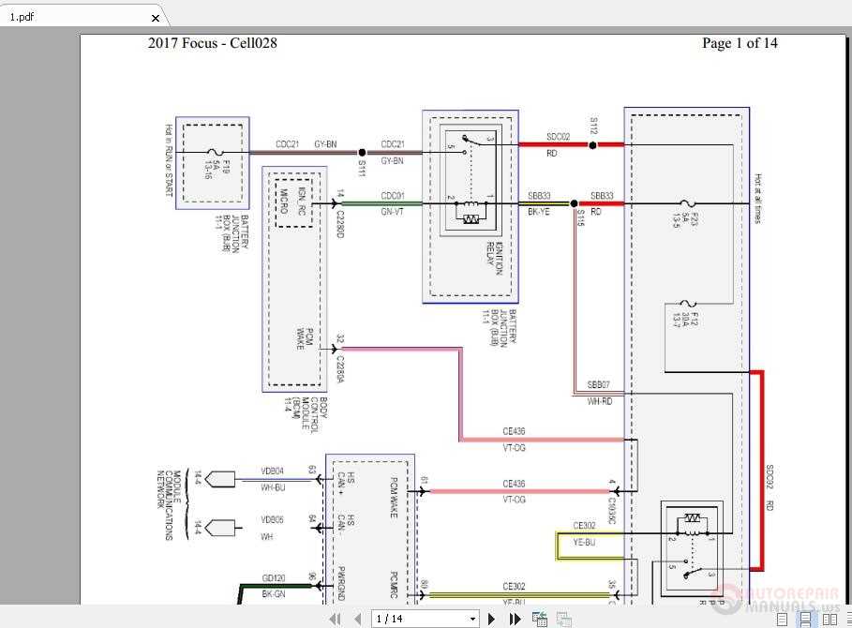Click the previous view navigation icon
Screen dimensions: 852x628
click(540, 619)
